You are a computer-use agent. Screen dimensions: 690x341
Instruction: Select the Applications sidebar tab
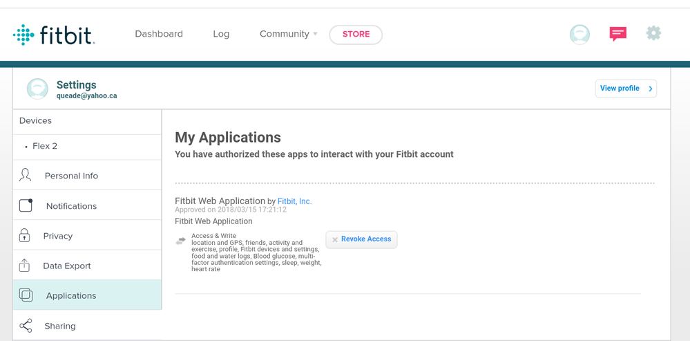[x=87, y=295]
